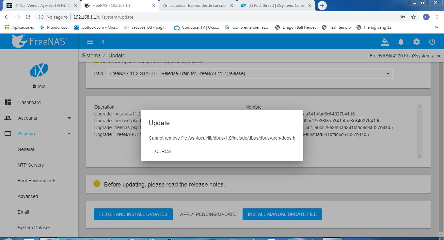This screenshot has height=240, width=444.
Task: Bookmark this page with star icon
Action: coord(413,17)
